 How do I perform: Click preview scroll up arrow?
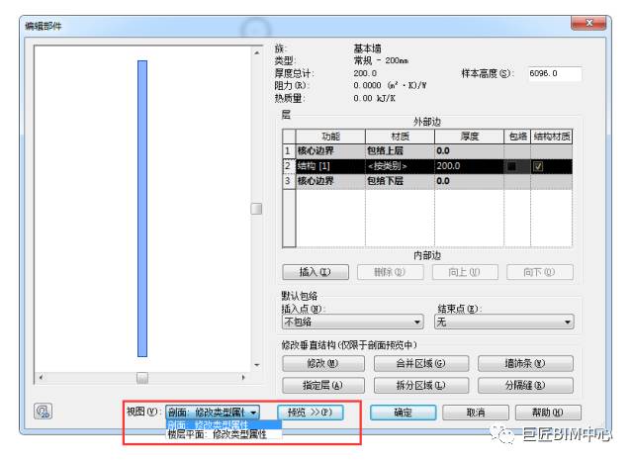click(x=257, y=52)
